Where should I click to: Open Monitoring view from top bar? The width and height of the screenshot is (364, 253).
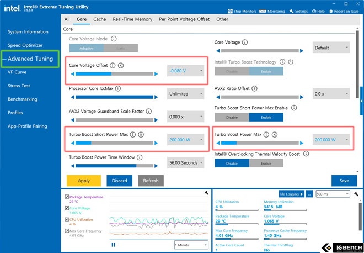point(272,11)
